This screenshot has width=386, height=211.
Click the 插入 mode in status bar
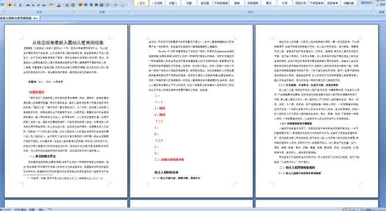[41, 209]
